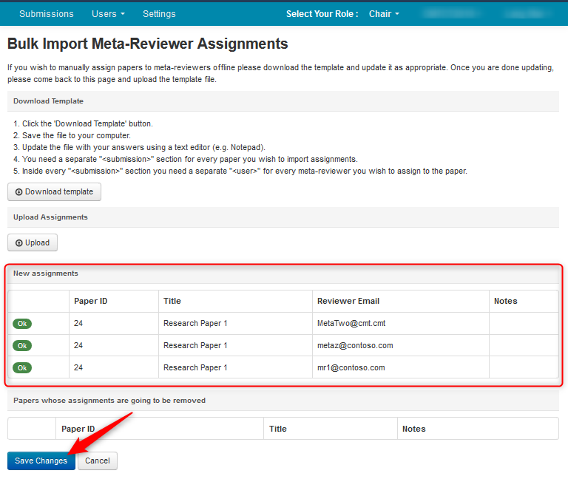
Task: Click the Download Template section heading
Action: pyautogui.click(x=48, y=101)
